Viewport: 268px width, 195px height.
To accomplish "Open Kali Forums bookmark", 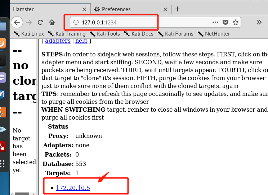I will pos(175,34).
